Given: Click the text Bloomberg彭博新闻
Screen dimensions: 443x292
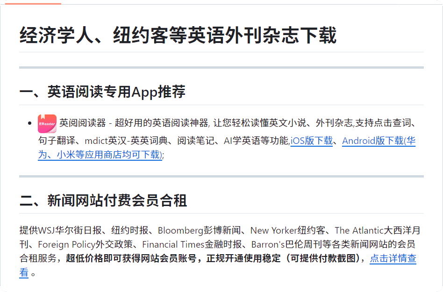Looking at the screenshot, I should (x=199, y=230).
